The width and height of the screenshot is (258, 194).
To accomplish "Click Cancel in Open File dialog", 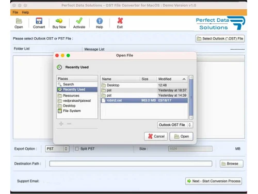I will click(156, 137).
